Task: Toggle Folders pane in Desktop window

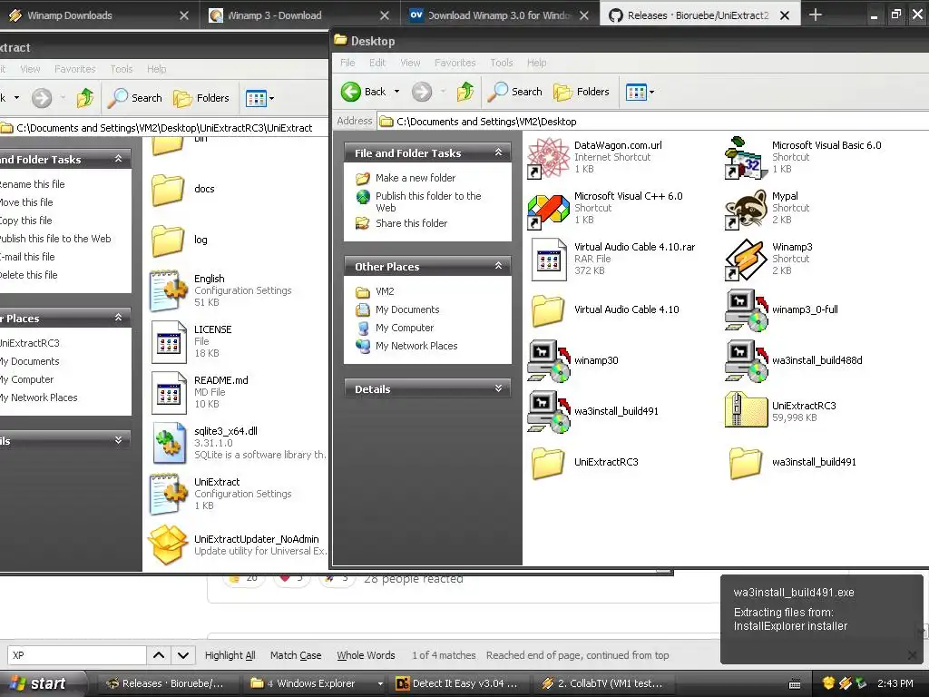Action: [582, 92]
